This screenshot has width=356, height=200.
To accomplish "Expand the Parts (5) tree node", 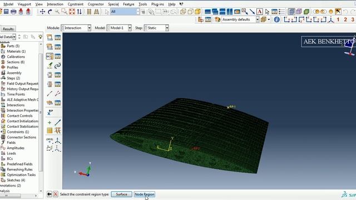I will (x=13, y=46).
